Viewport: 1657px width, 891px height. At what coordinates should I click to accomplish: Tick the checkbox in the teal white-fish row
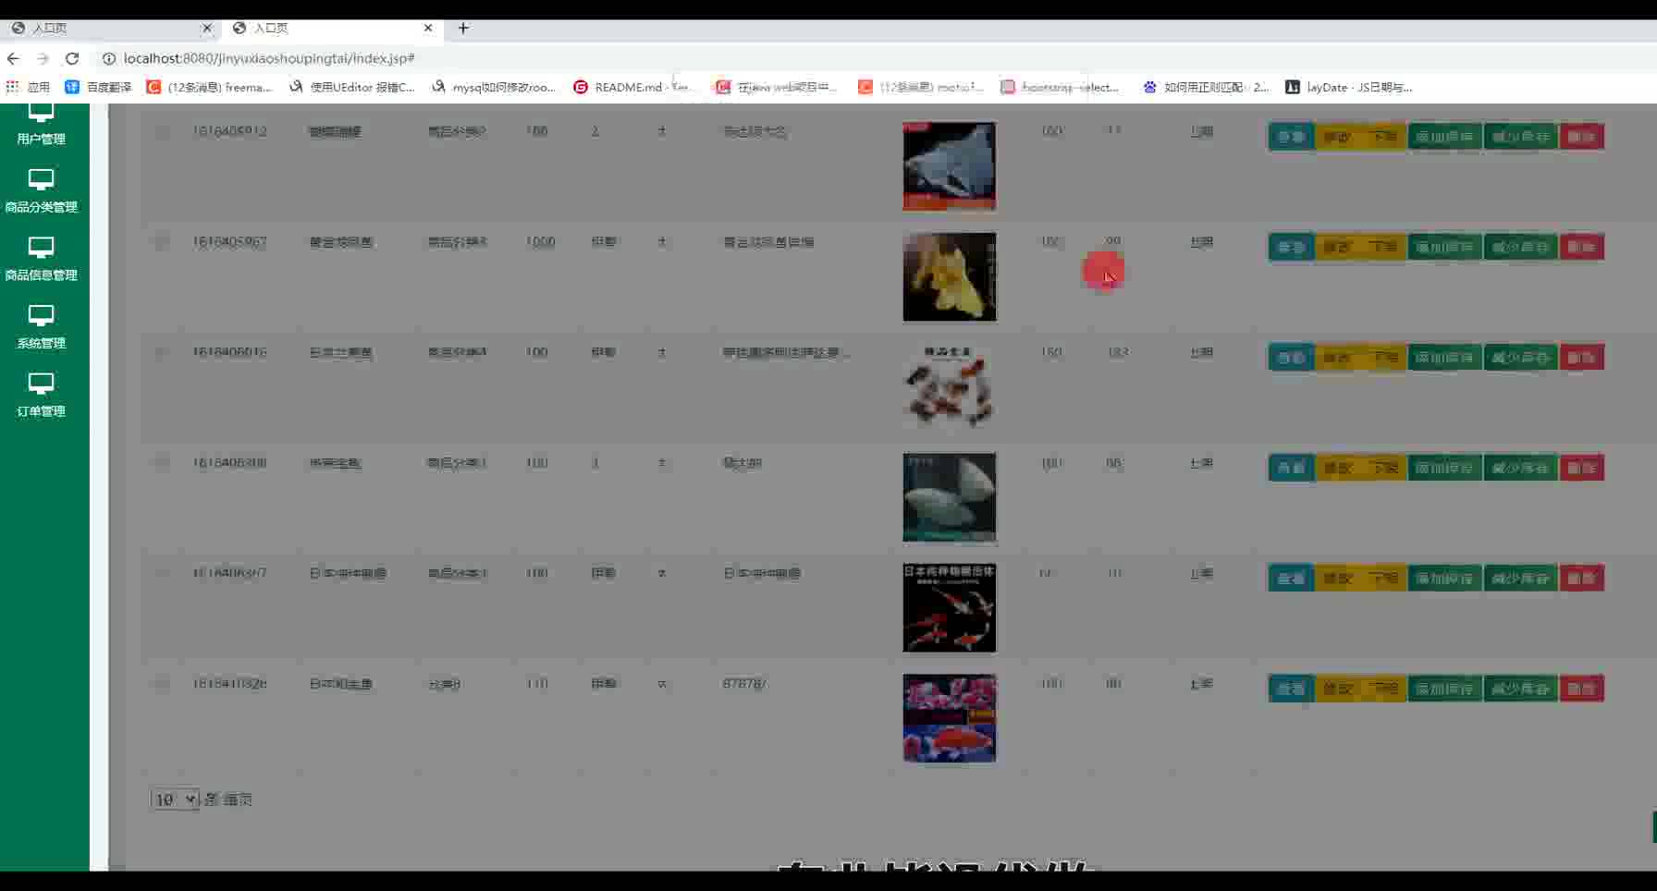click(x=162, y=463)
